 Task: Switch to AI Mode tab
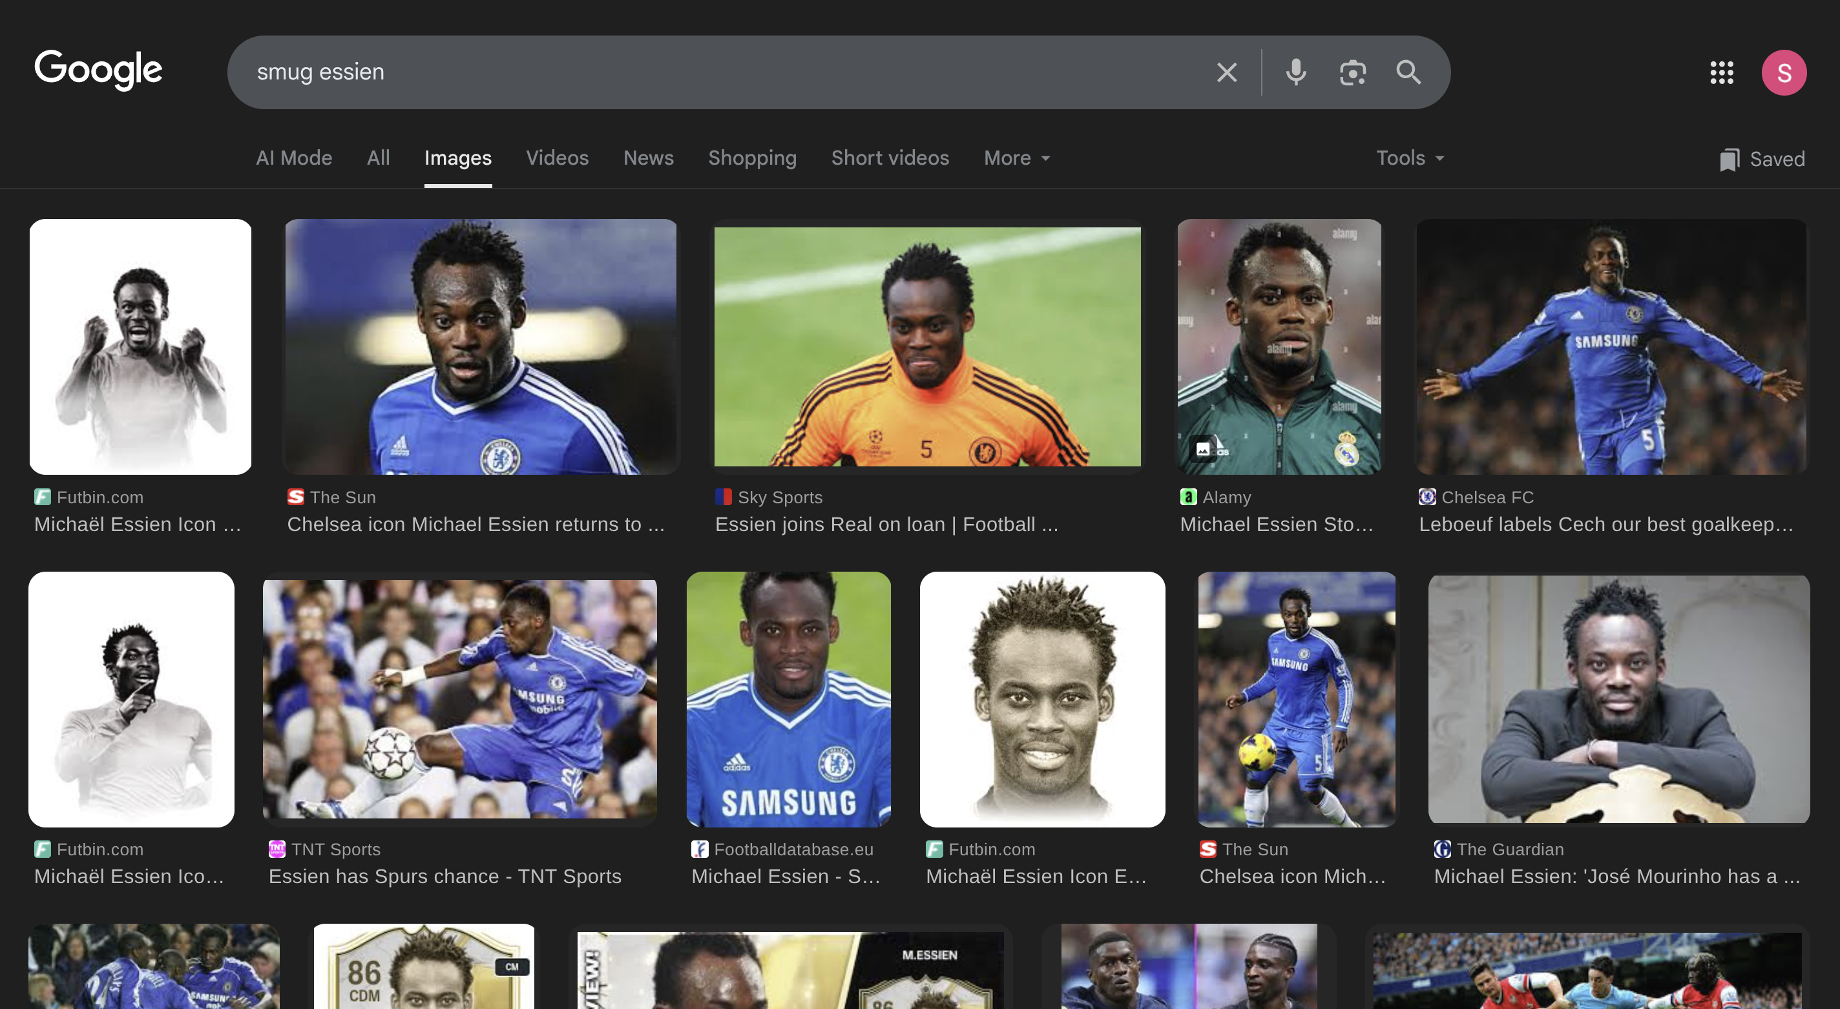tap(293, 158)
